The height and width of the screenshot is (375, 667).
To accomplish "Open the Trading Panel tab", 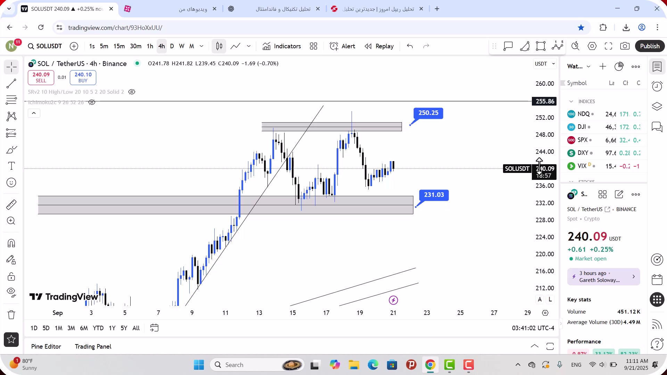I will pos(93,347).
